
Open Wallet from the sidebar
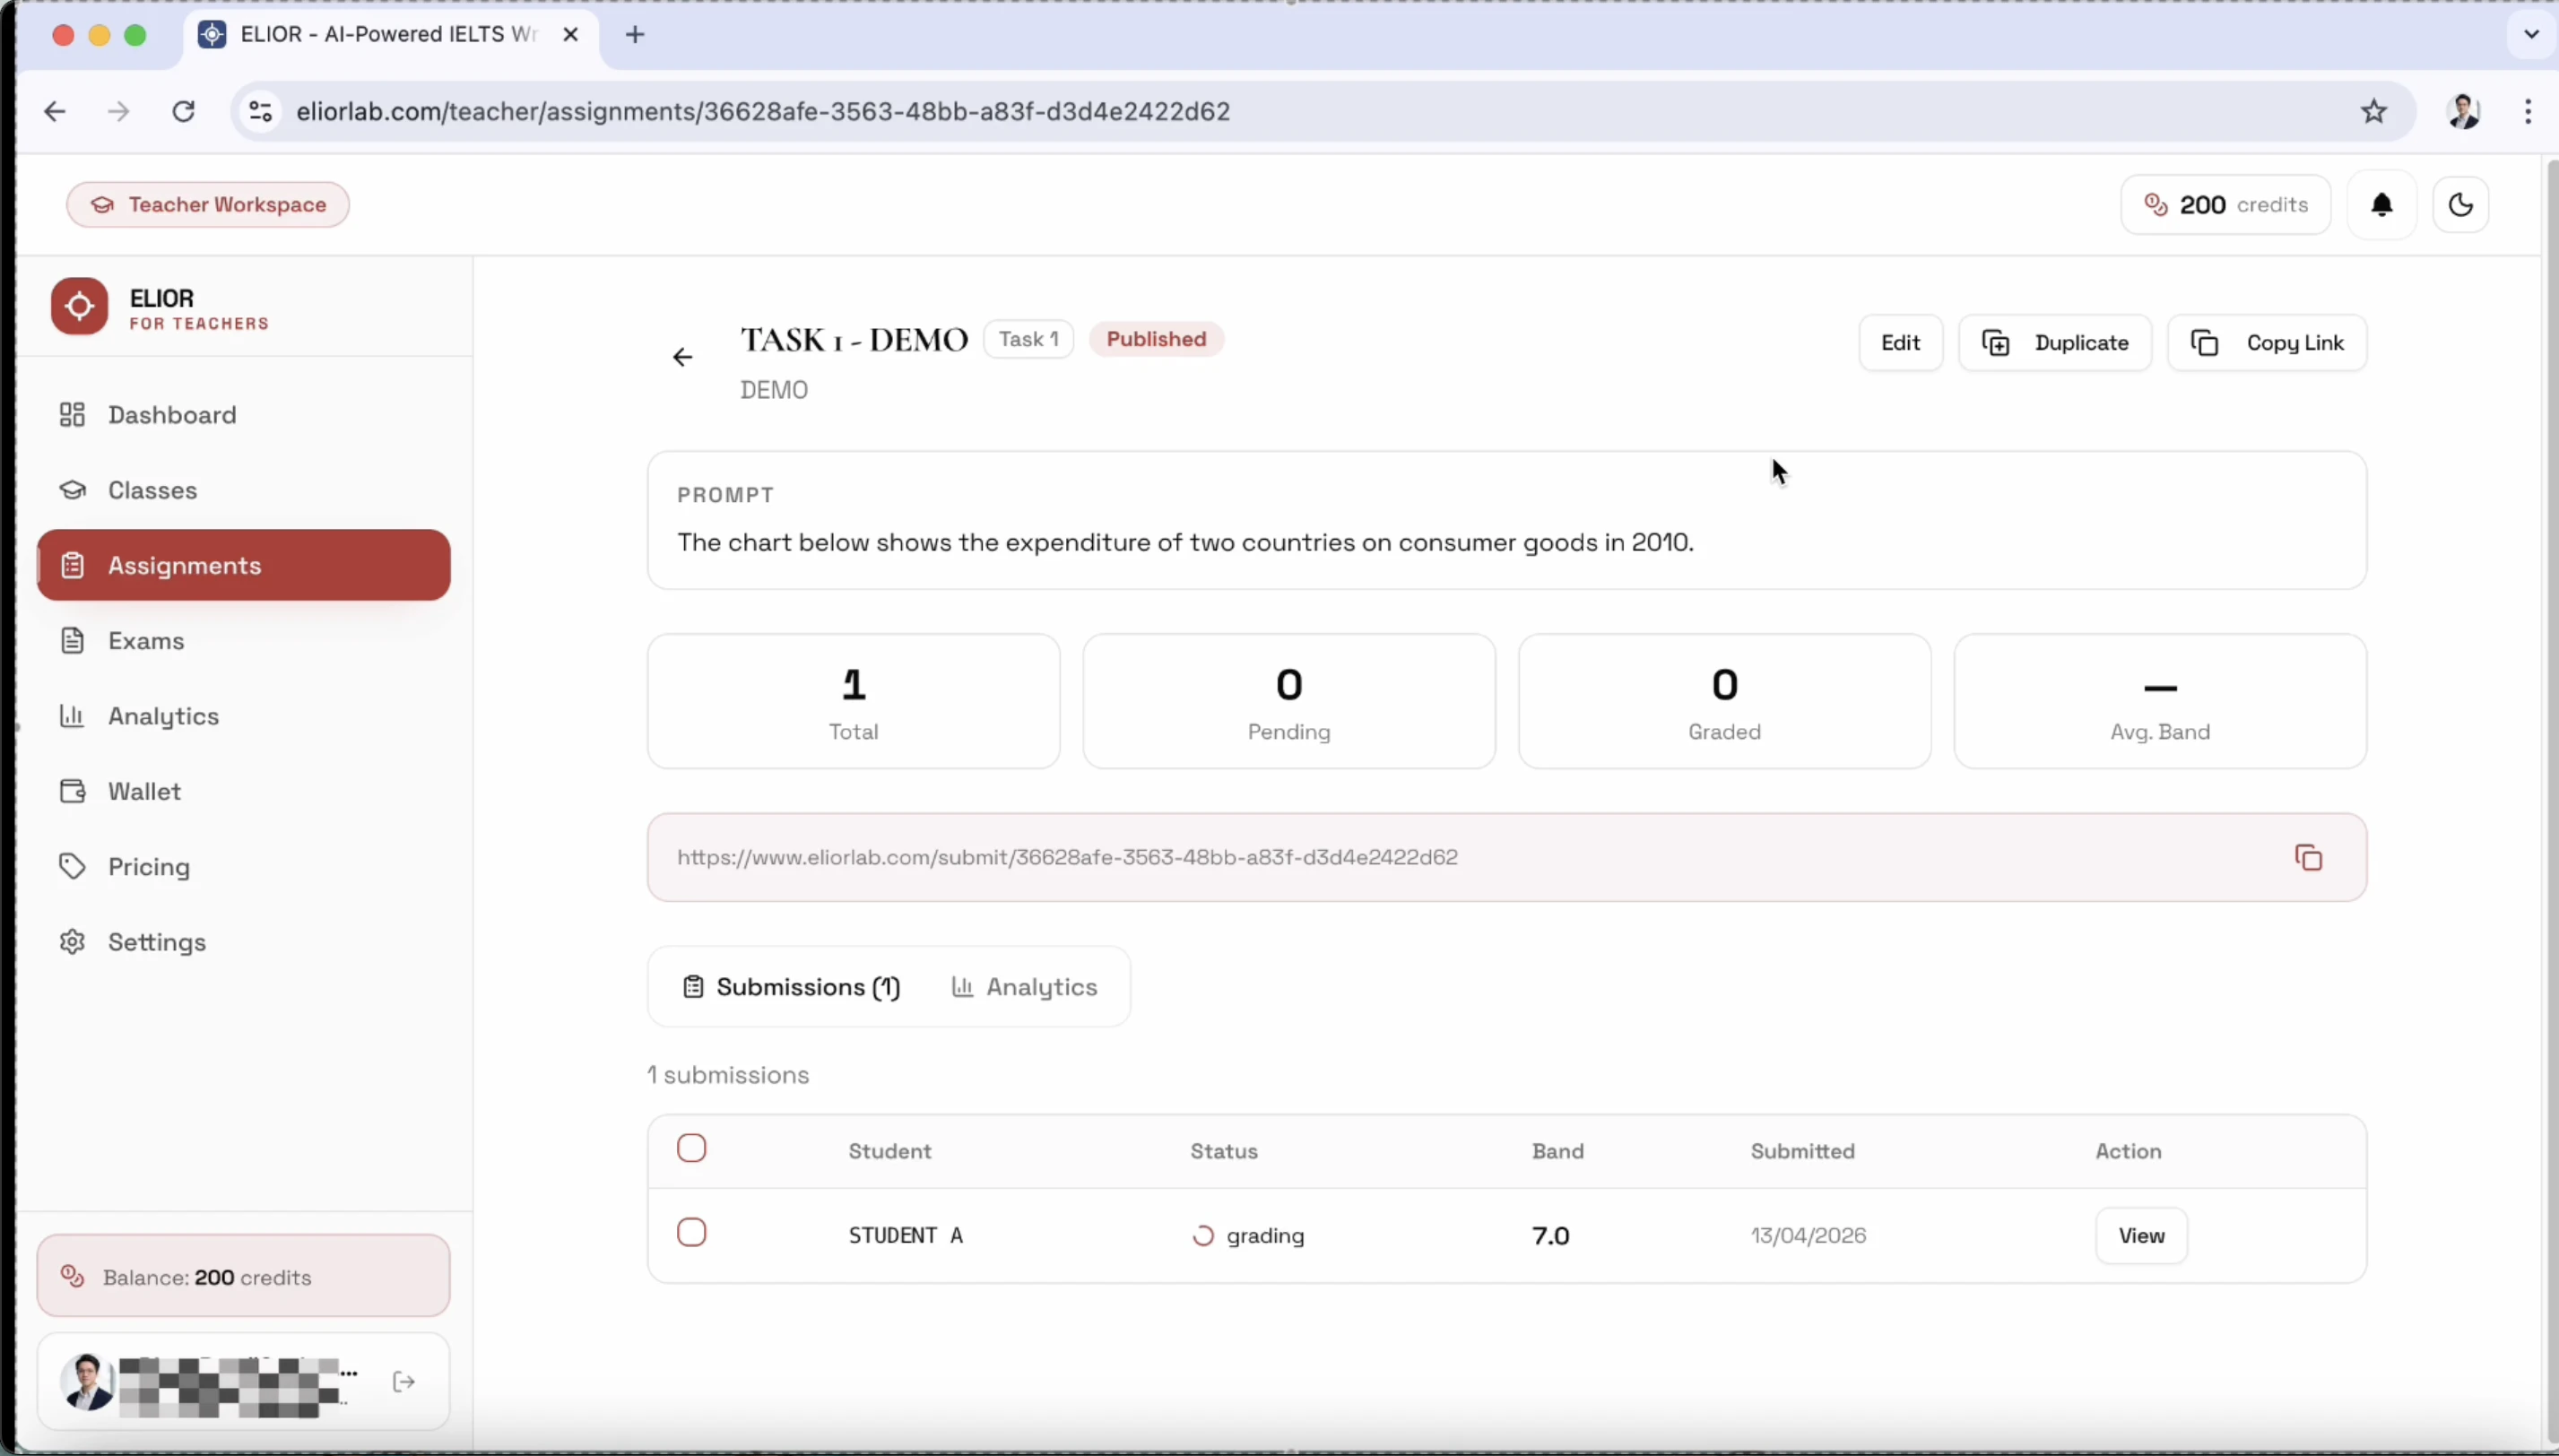coord(144,791)
